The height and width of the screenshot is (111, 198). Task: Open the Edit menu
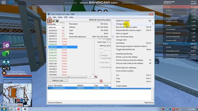[x=54, y=17]
